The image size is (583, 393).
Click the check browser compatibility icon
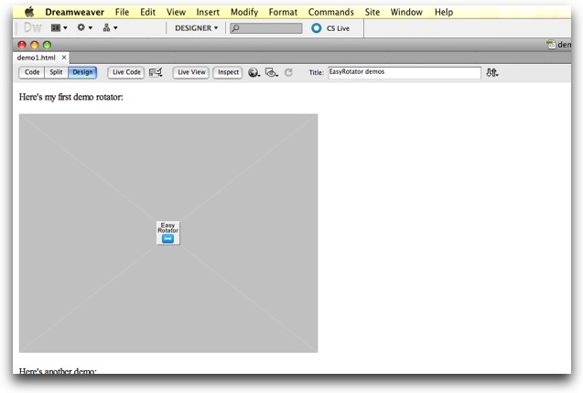pyautogui.click(x=157, y=72)
